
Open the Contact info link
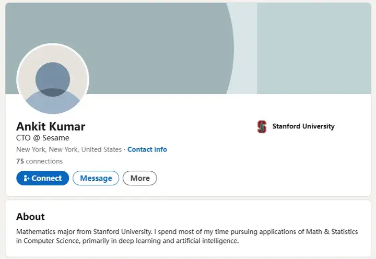point(147,149)
